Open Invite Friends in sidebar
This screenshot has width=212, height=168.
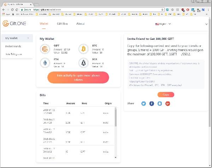[13, 46]
